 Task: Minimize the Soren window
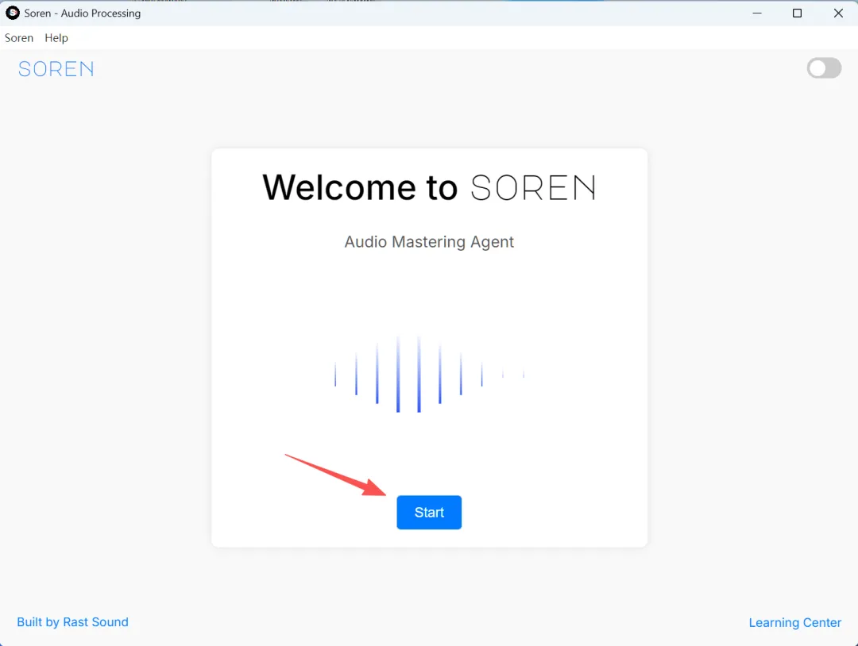pos(757,13)
